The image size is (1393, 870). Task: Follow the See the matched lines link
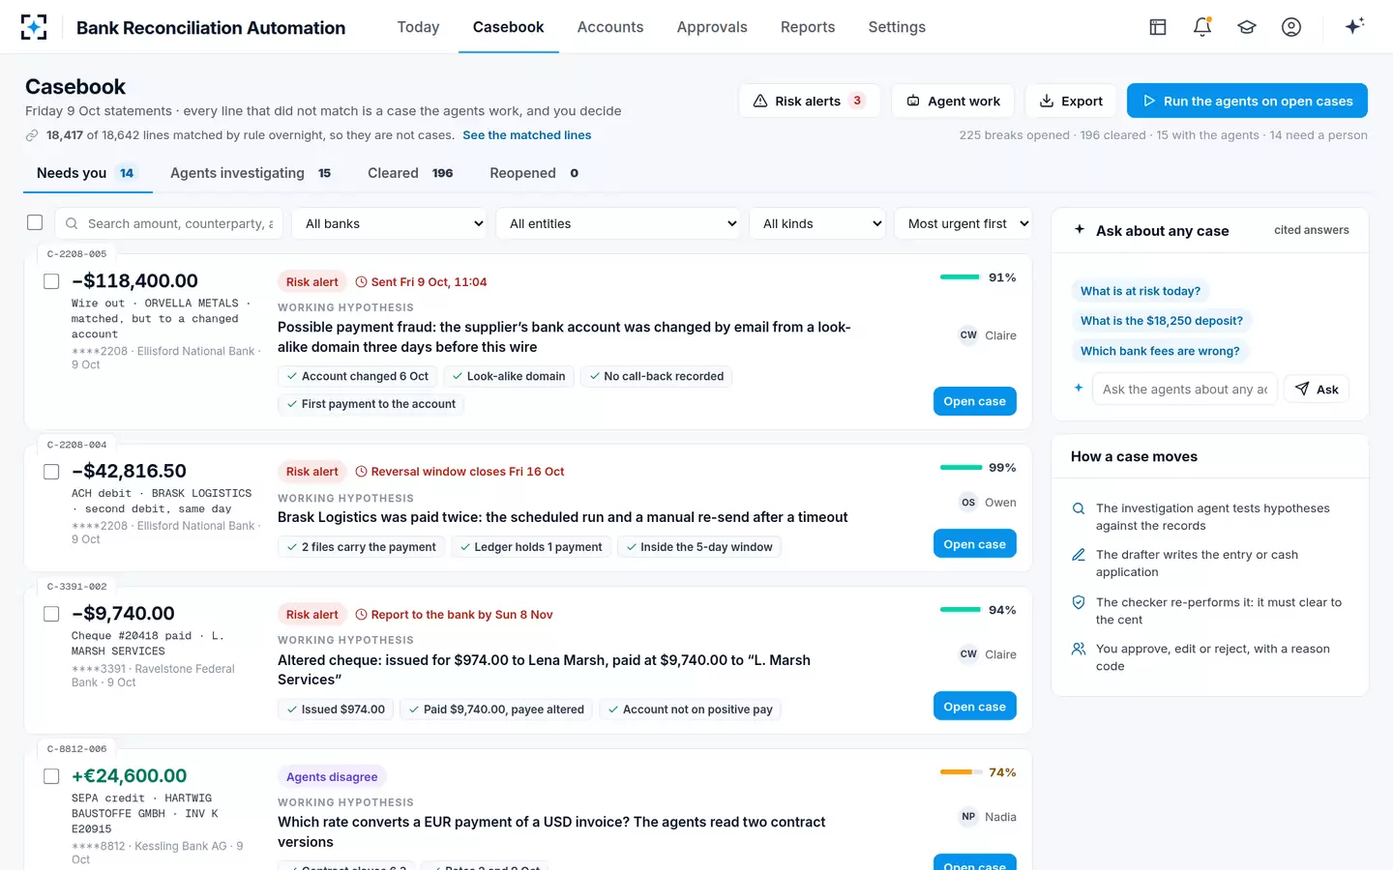click(526, 135)
